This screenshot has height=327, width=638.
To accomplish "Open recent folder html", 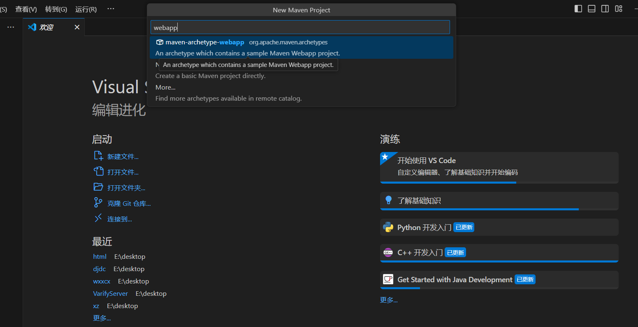I will pos(100,256).
